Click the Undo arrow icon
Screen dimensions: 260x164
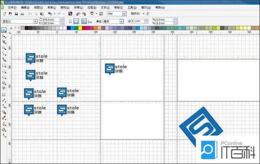50,14
